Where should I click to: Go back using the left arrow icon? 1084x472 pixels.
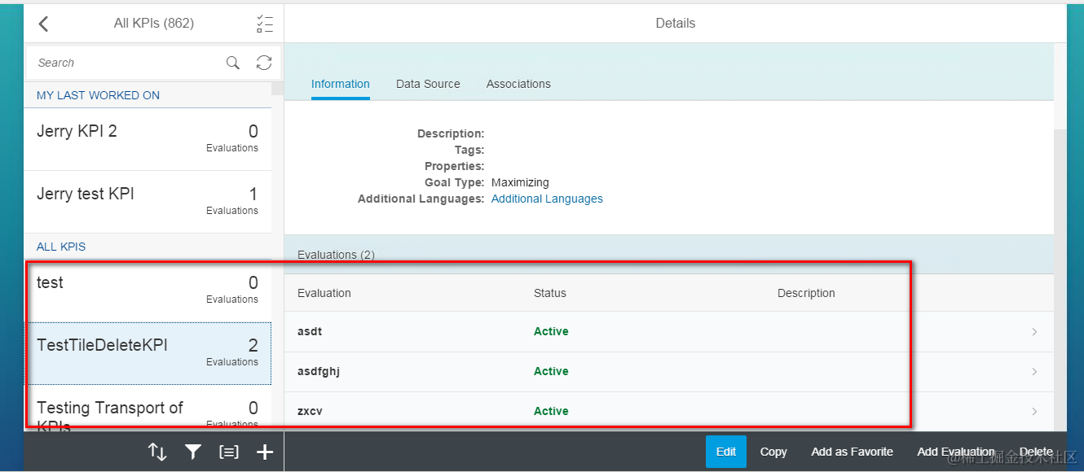(x=44, y=24)
